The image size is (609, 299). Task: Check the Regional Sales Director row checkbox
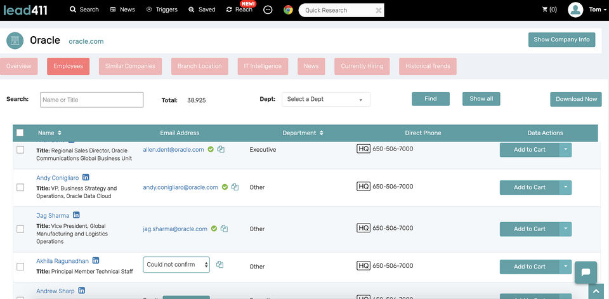(x=20, y=150)
